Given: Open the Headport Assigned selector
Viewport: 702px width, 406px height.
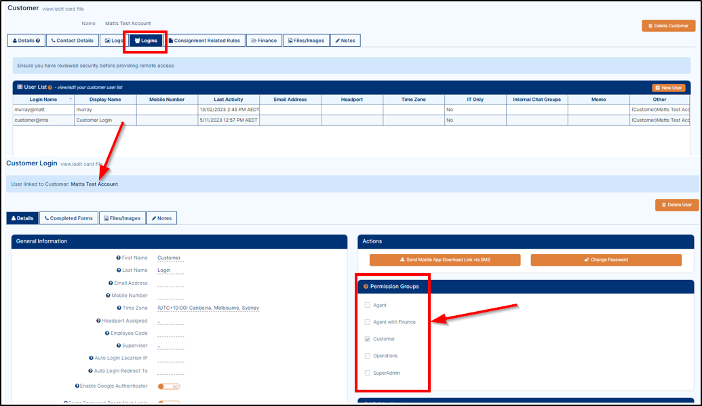Looking at the screenshot, I should click(170, 321).
